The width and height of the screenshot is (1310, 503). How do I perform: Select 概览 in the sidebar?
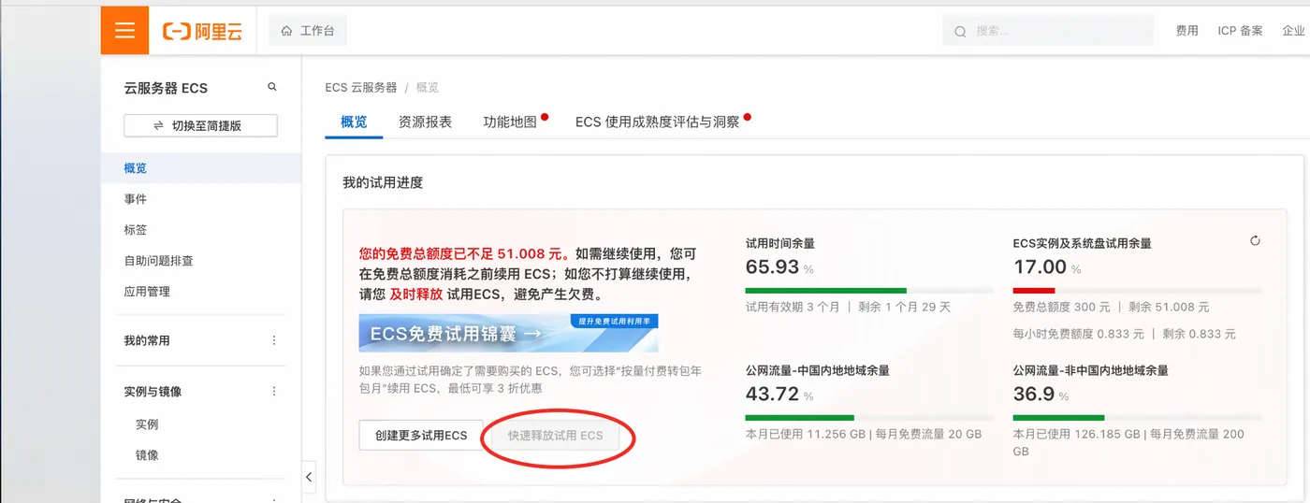point(201,168)
